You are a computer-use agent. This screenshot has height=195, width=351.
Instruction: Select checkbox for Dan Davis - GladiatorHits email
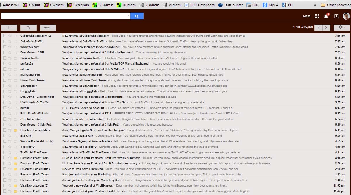pyautogui.click(x=5, y=97)
